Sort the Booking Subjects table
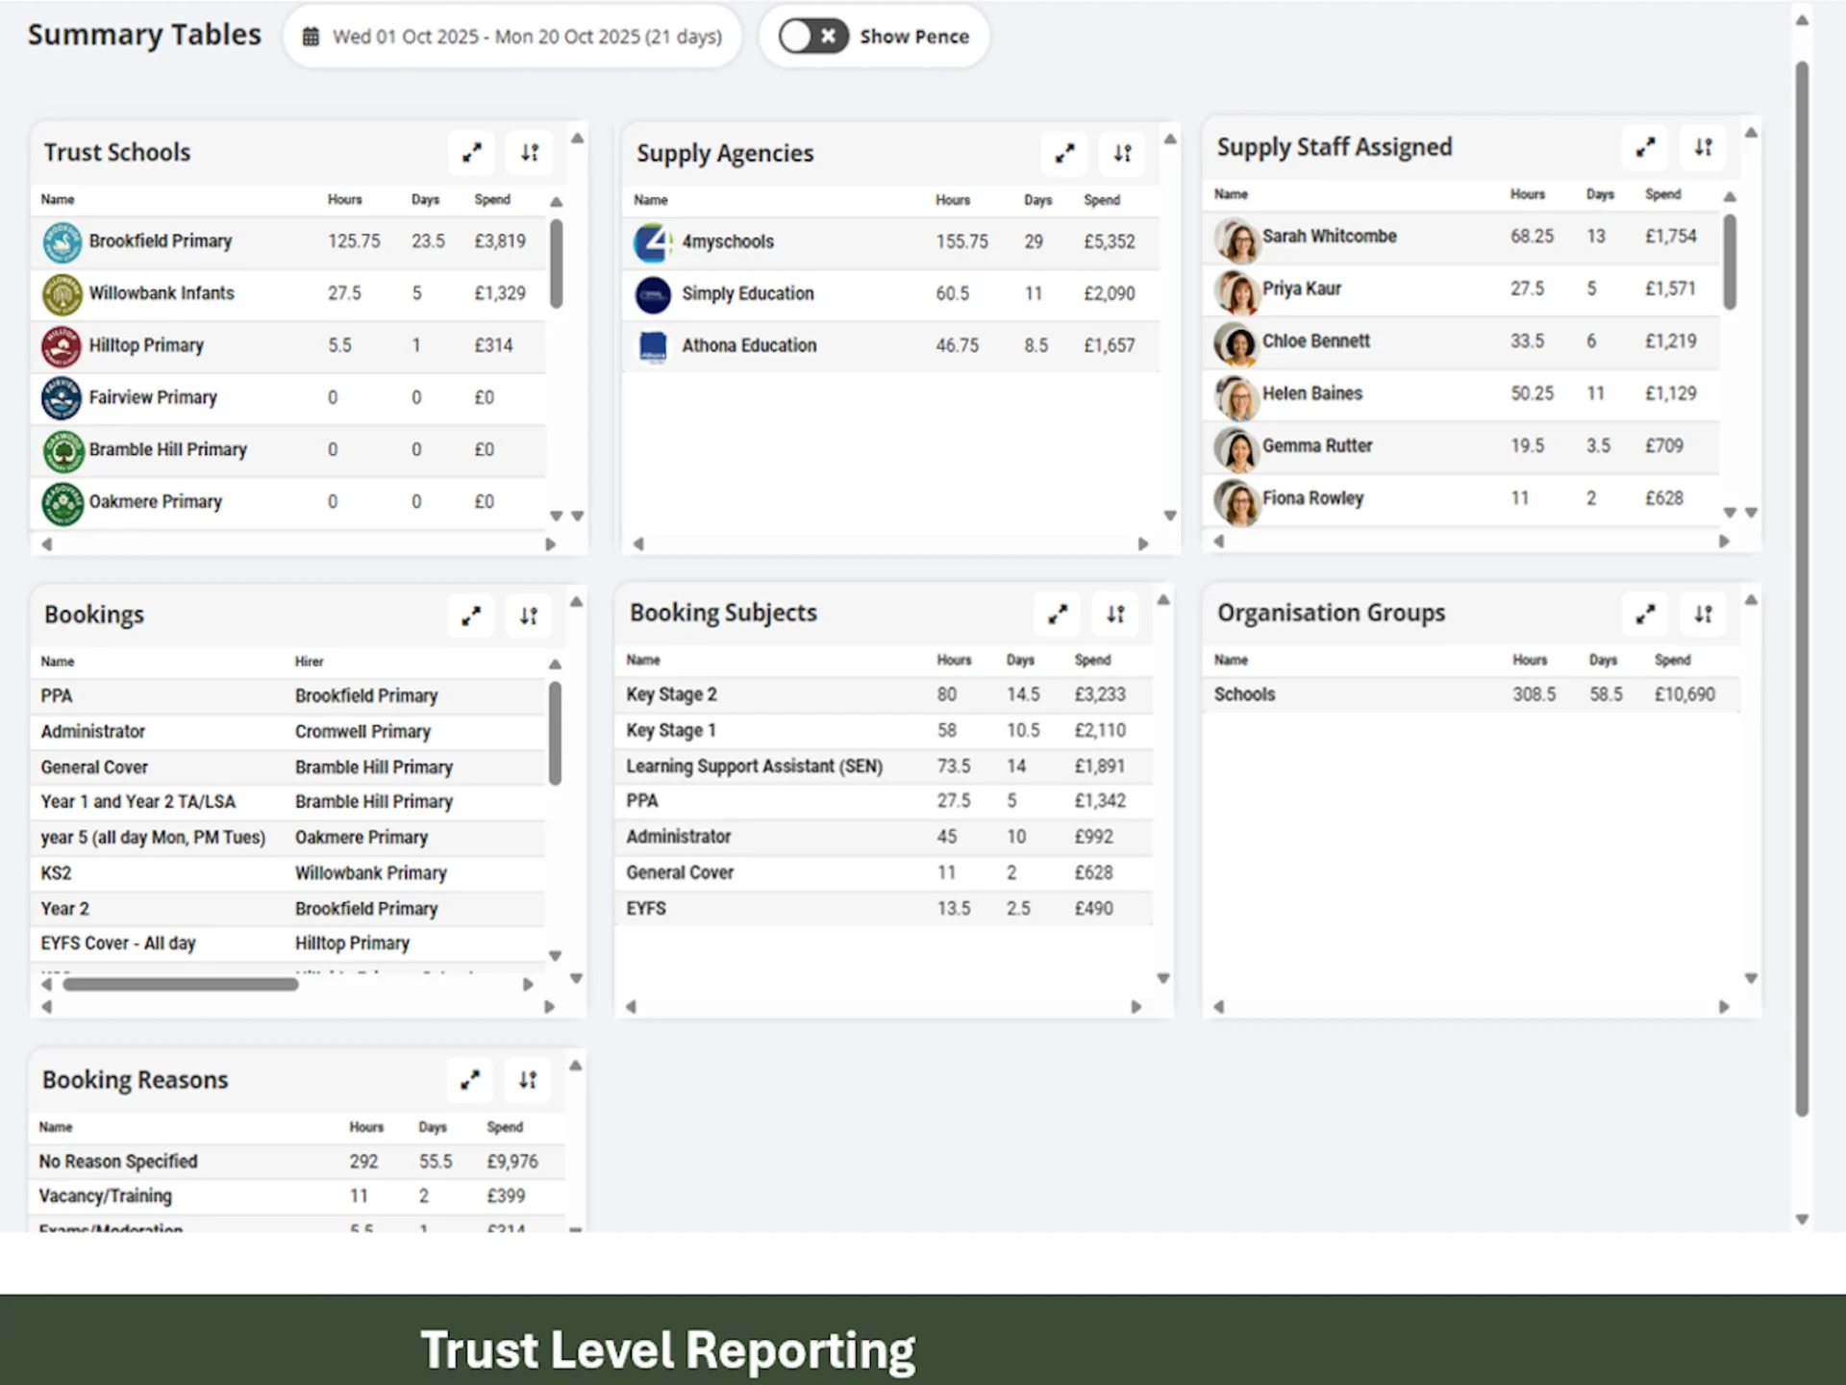1846x1385 pixels. click(x=1115, y=615)
